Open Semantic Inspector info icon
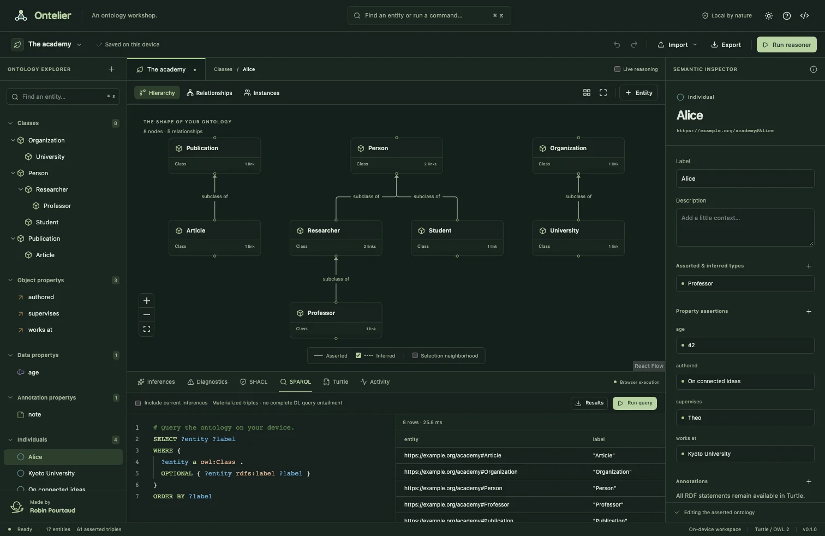The height and width of the screenshot is (536, 825). 814,69
